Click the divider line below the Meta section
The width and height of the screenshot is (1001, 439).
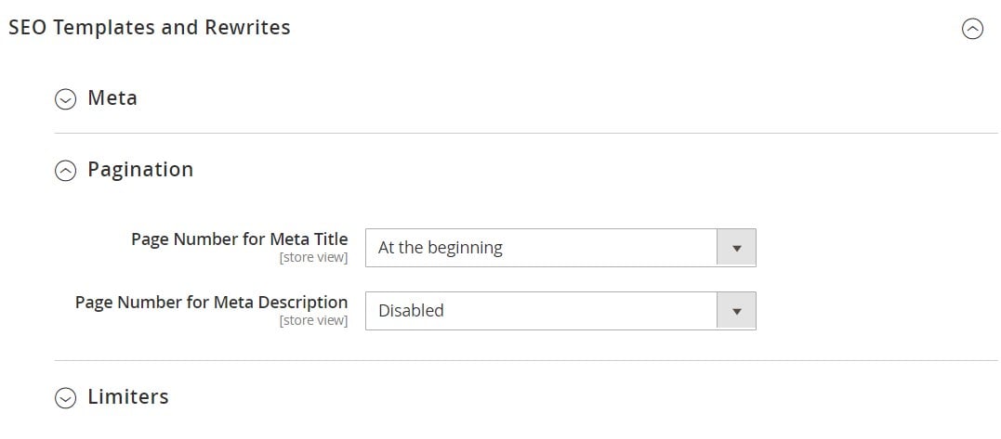point(526,133)
